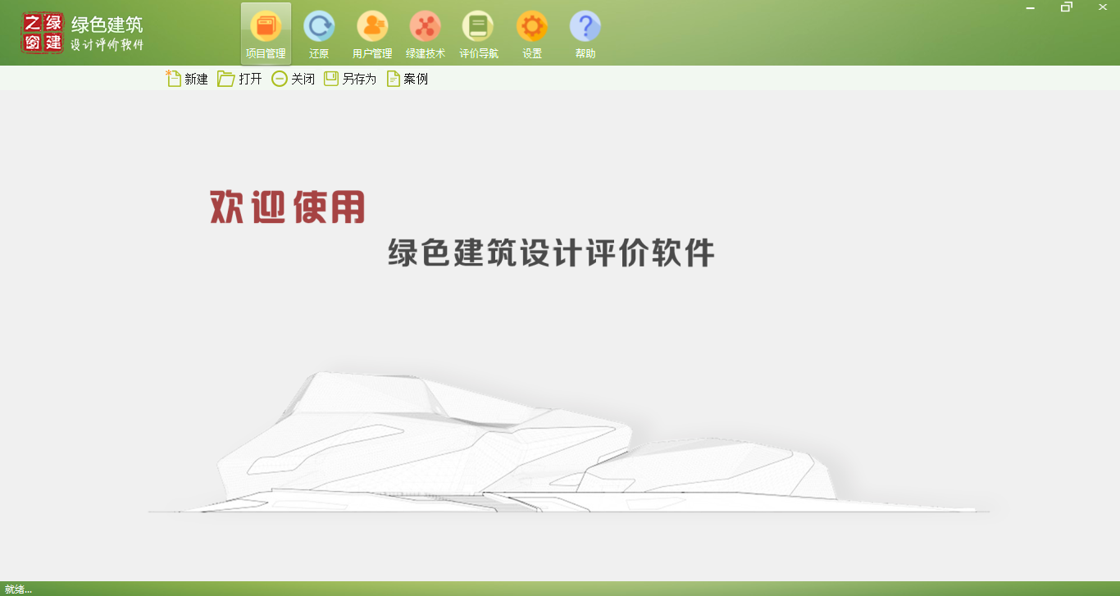This screenshot has height=596, width=1120.
Task: Open 用户管理 user management
Action: pos(372,27)
